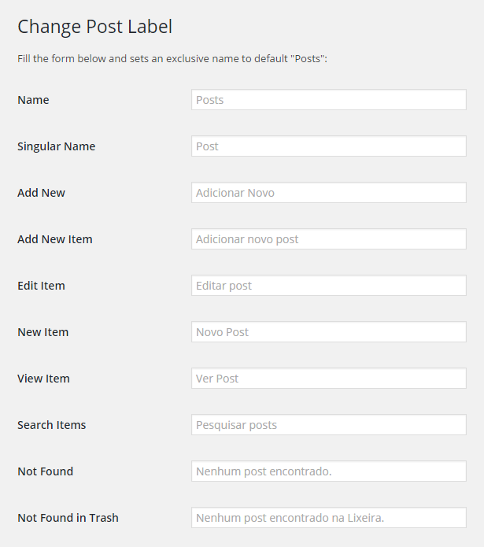The width and height of the screenshot is (484, 547).
Task: Click the Change Post Label heading
Action: click(x=95, y=27)
